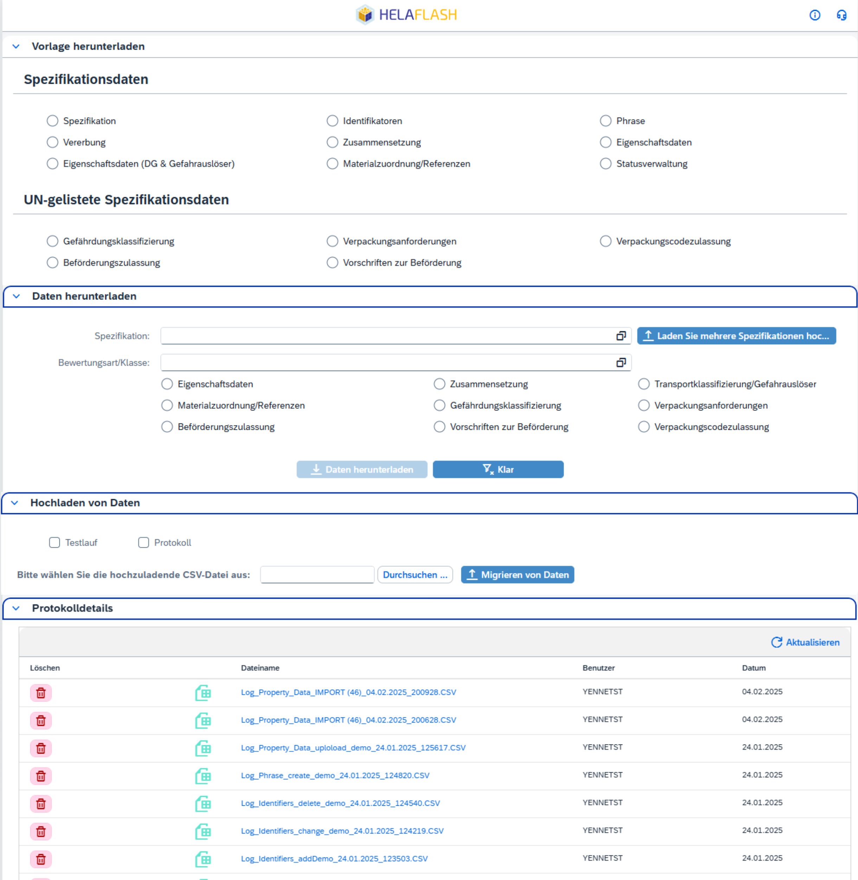Viewport: 858px width, 880px height.
Task: Delete log Property_Data_IMPORT 200628 row
Action: coord(41,721)
